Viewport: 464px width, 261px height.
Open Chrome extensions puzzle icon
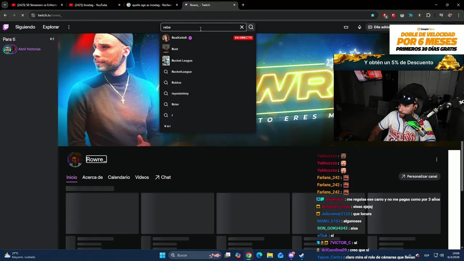[x=428, y=15]
